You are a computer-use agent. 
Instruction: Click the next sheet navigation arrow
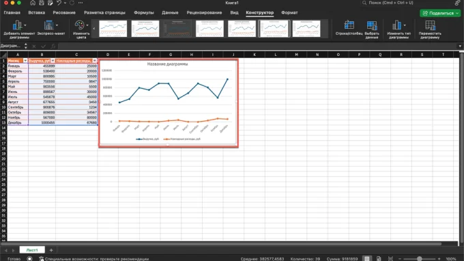tap(13, 250)
